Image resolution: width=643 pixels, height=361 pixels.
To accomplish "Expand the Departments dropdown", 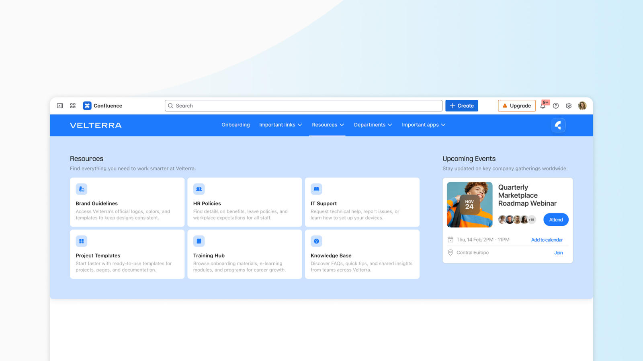I will pos(373,125).
